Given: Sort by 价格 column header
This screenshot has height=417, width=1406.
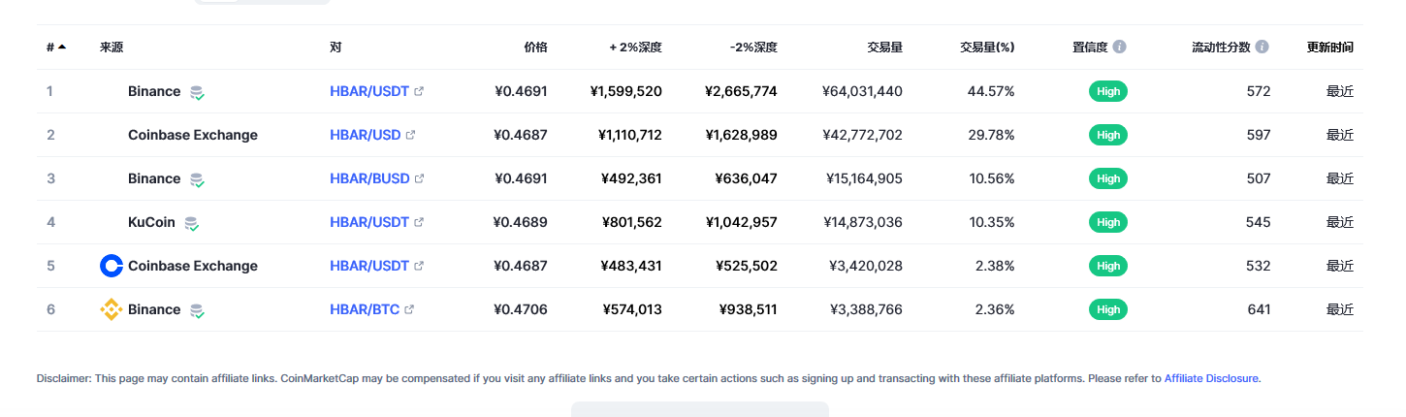Looking at the screenshot, I should click(x=535, y=47).
